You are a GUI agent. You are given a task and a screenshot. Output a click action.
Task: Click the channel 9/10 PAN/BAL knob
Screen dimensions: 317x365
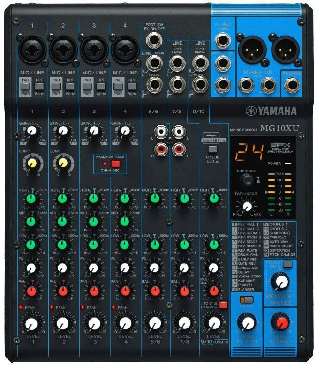point(214,291)
